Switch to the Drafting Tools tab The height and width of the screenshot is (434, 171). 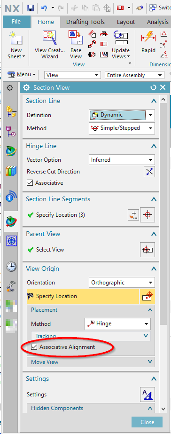coord(85,22)
